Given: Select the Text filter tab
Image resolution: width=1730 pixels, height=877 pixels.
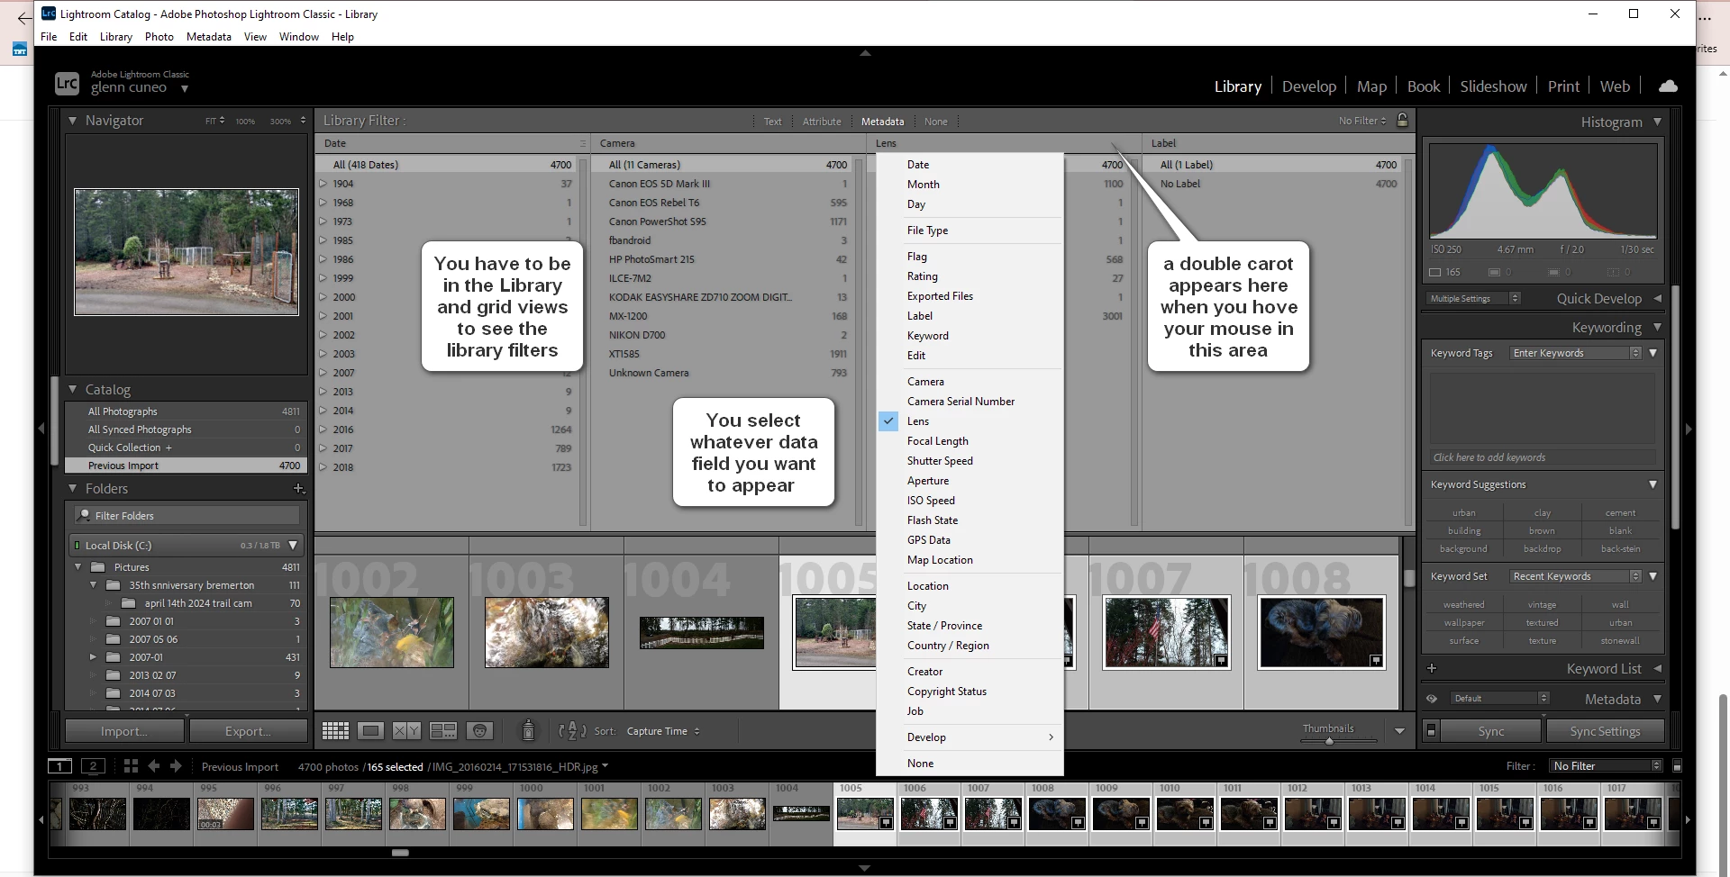Looking at the screenshot, I should point(773,122).
